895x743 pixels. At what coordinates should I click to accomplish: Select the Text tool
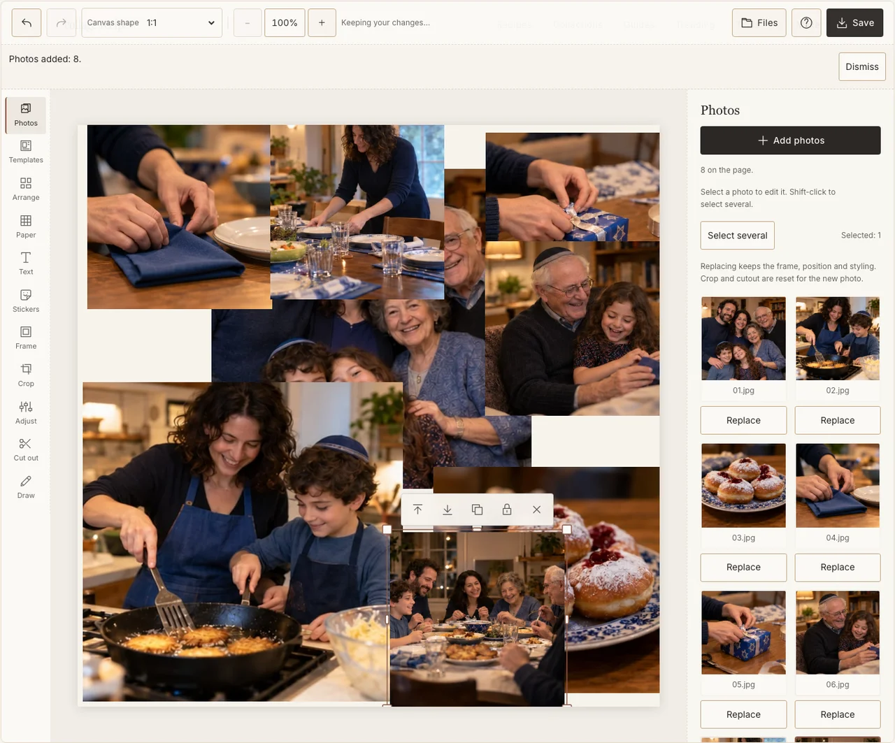26,264
